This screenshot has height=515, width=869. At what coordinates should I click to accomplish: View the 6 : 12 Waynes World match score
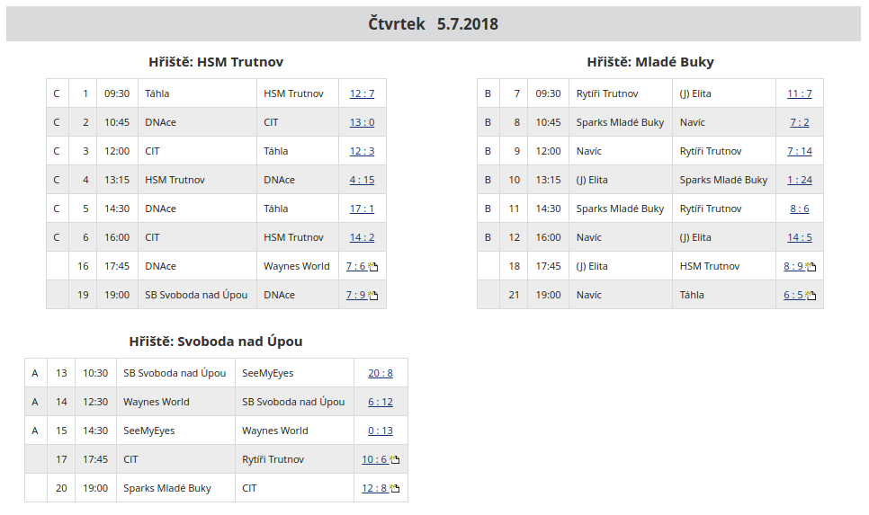(x=380, y=402)
